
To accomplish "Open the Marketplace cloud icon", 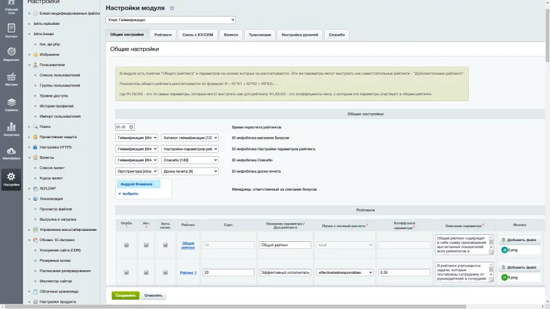I will (x=12, y=154).
